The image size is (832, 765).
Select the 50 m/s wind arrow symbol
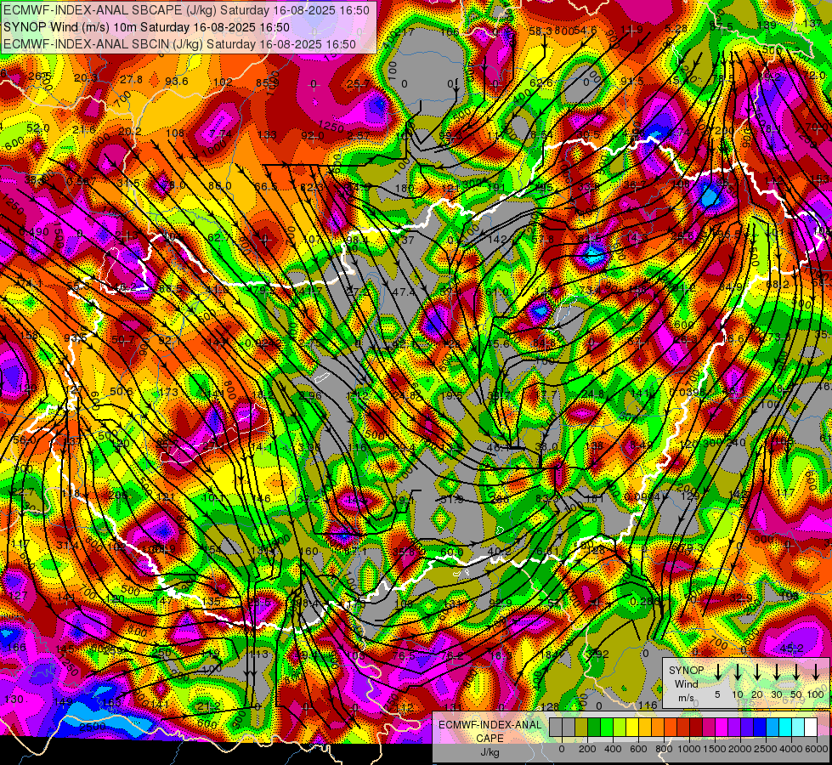(796, 672)
